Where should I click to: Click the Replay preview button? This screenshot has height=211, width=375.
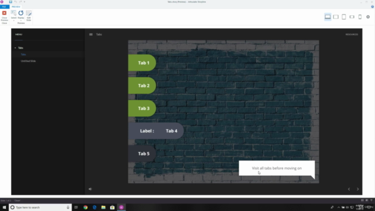point(21,15)
